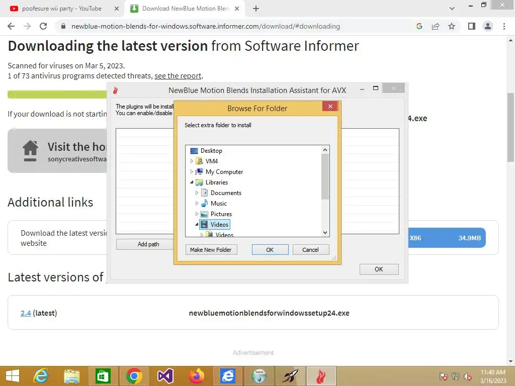This screenshot has width=515, height=386.
Task: Click NewBlue flame icon in title bar
Action: pyautogui.click(x=115, y=90)
